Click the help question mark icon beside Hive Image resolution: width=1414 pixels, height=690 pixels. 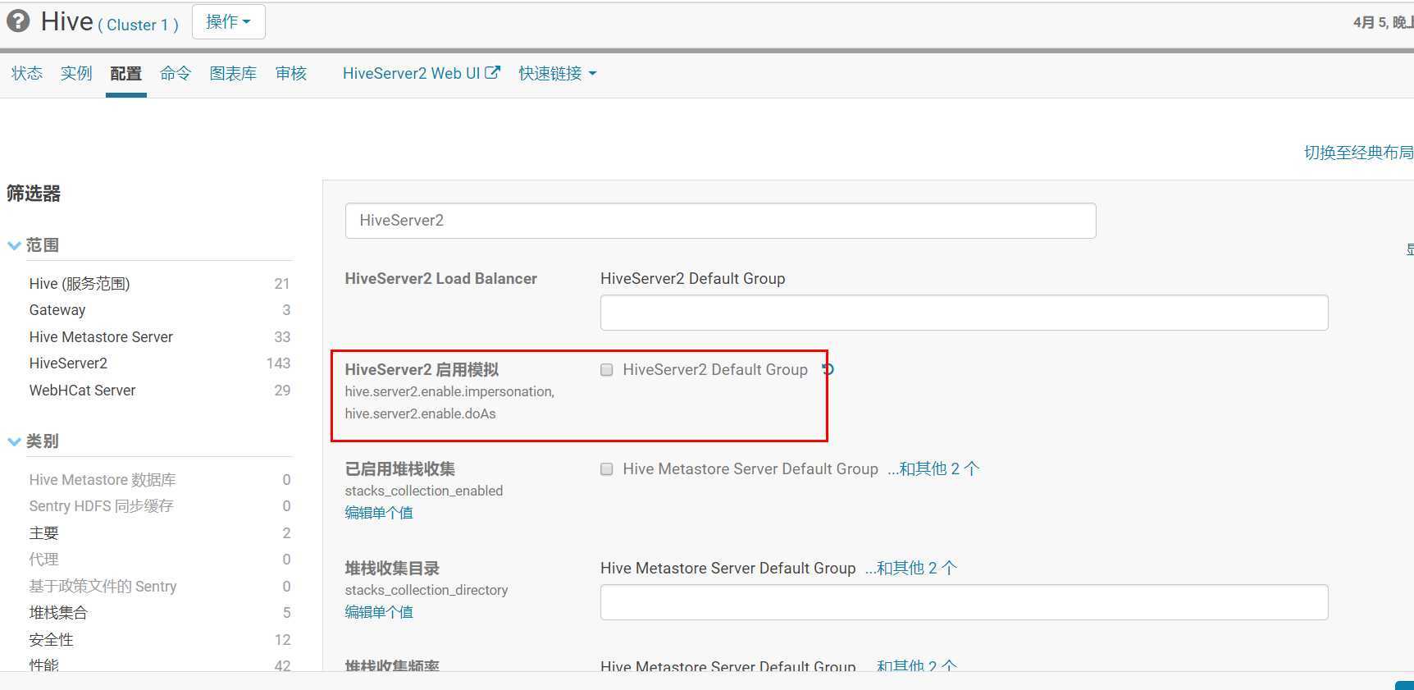click(x=18, y=21)
